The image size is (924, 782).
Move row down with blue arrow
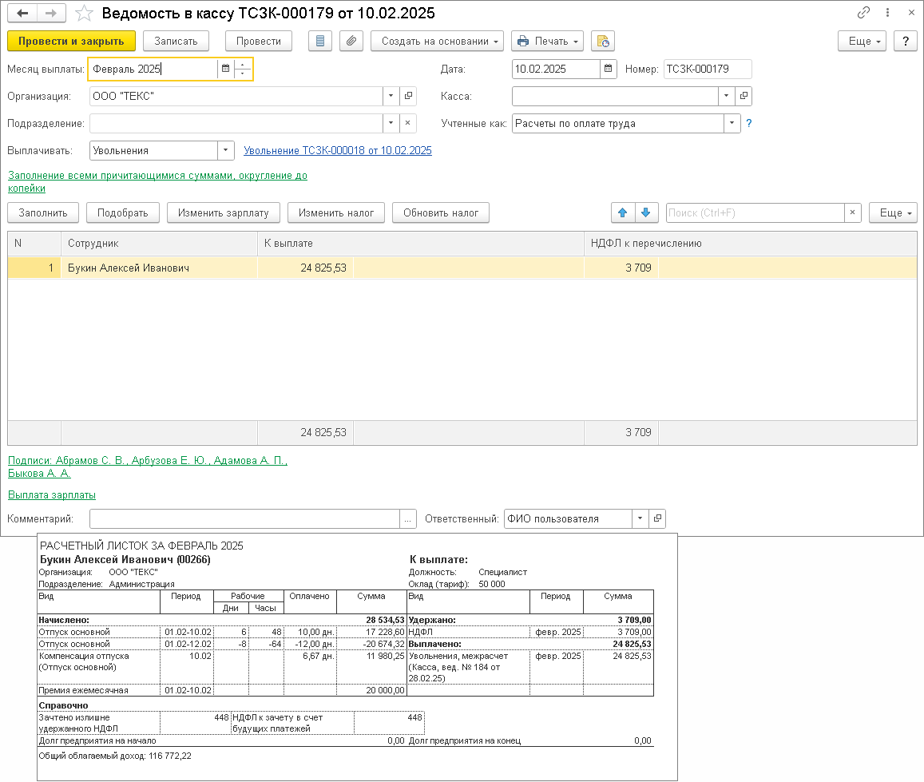[x=646, y=212]
